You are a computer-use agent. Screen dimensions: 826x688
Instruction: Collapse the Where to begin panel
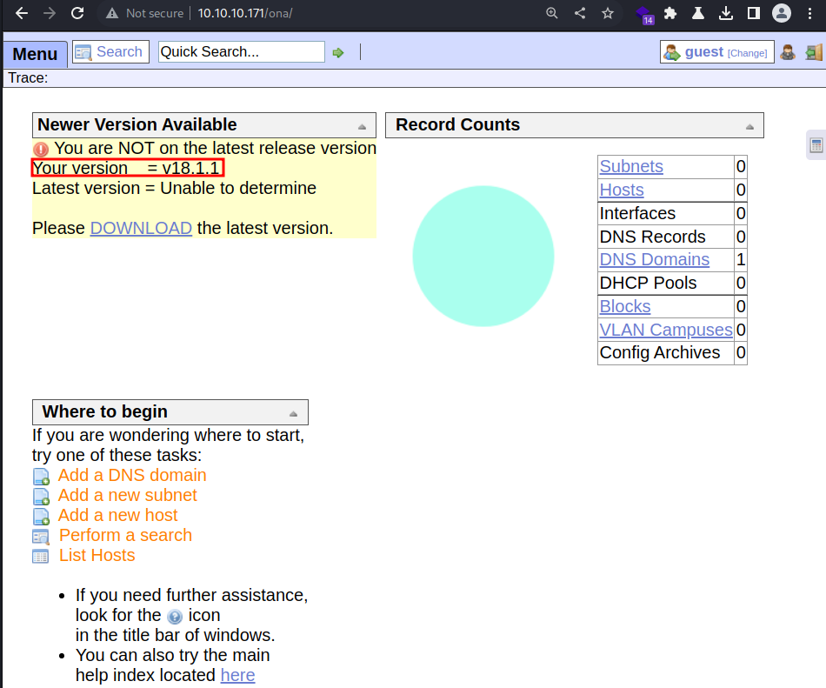coord(293,413)
